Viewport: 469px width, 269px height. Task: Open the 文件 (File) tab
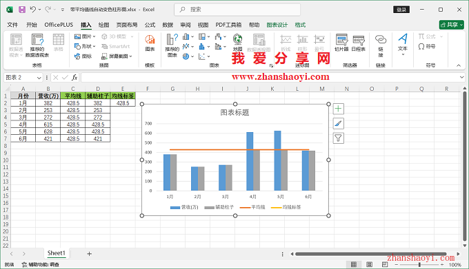point(12,25)
